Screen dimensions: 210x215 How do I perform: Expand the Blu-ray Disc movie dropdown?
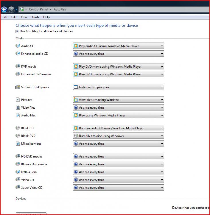118,164
